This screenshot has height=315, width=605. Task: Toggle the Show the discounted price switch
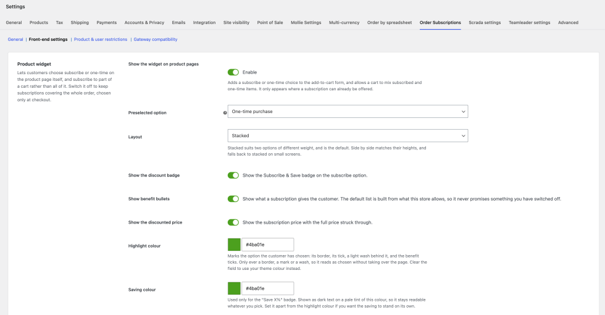233,222
